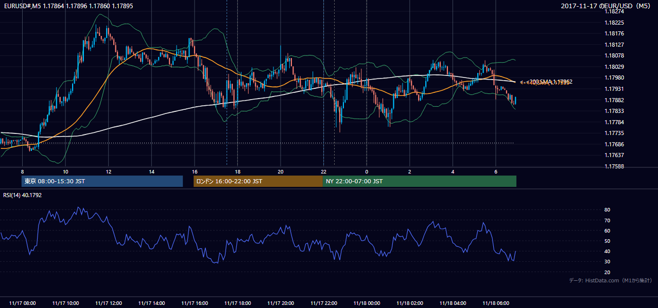
Task: Click price axis label 1.17735
Action: point(614,133)
